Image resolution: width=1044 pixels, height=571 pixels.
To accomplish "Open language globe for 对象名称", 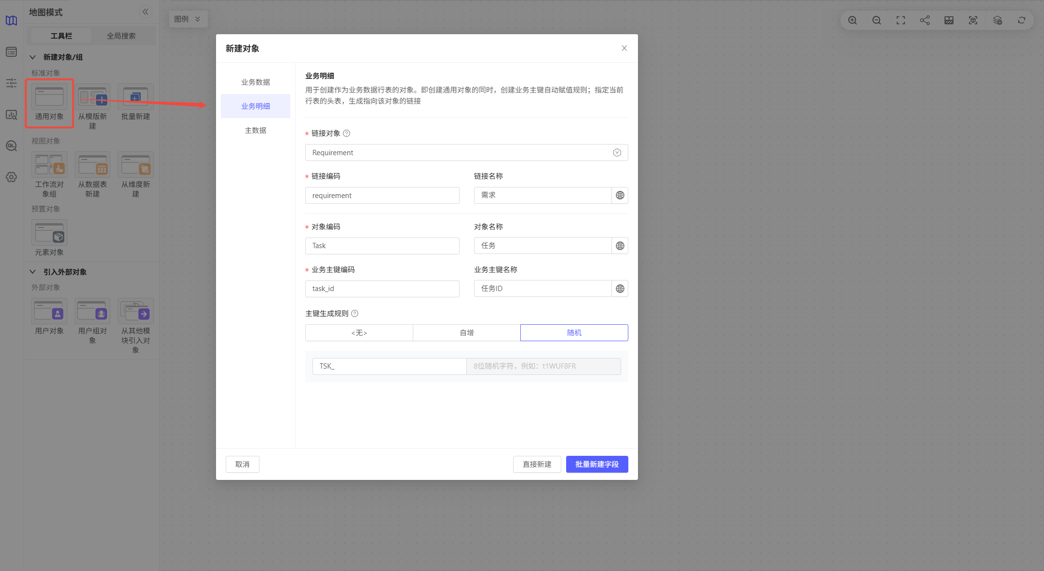I will pyautogui.click(x=620, y=246).
